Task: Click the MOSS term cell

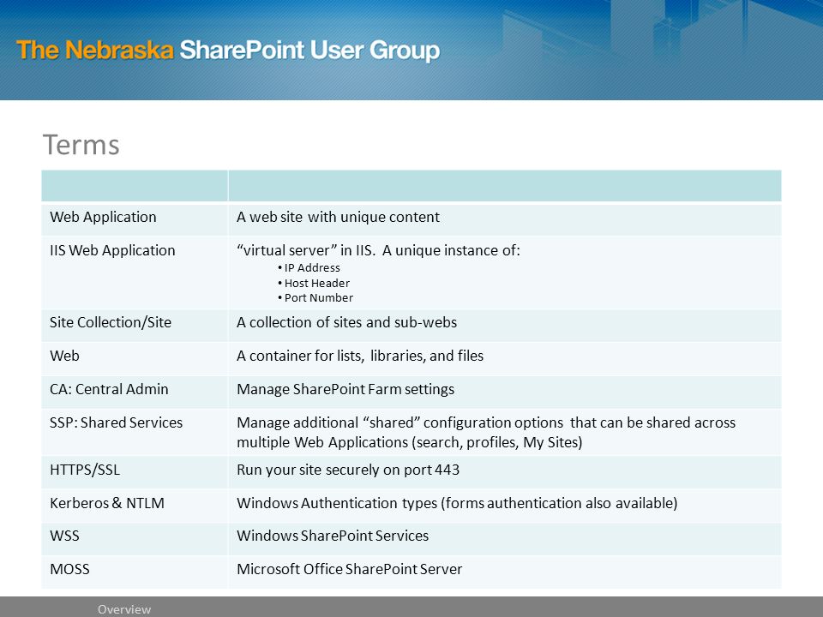Action: click(135, 572)
